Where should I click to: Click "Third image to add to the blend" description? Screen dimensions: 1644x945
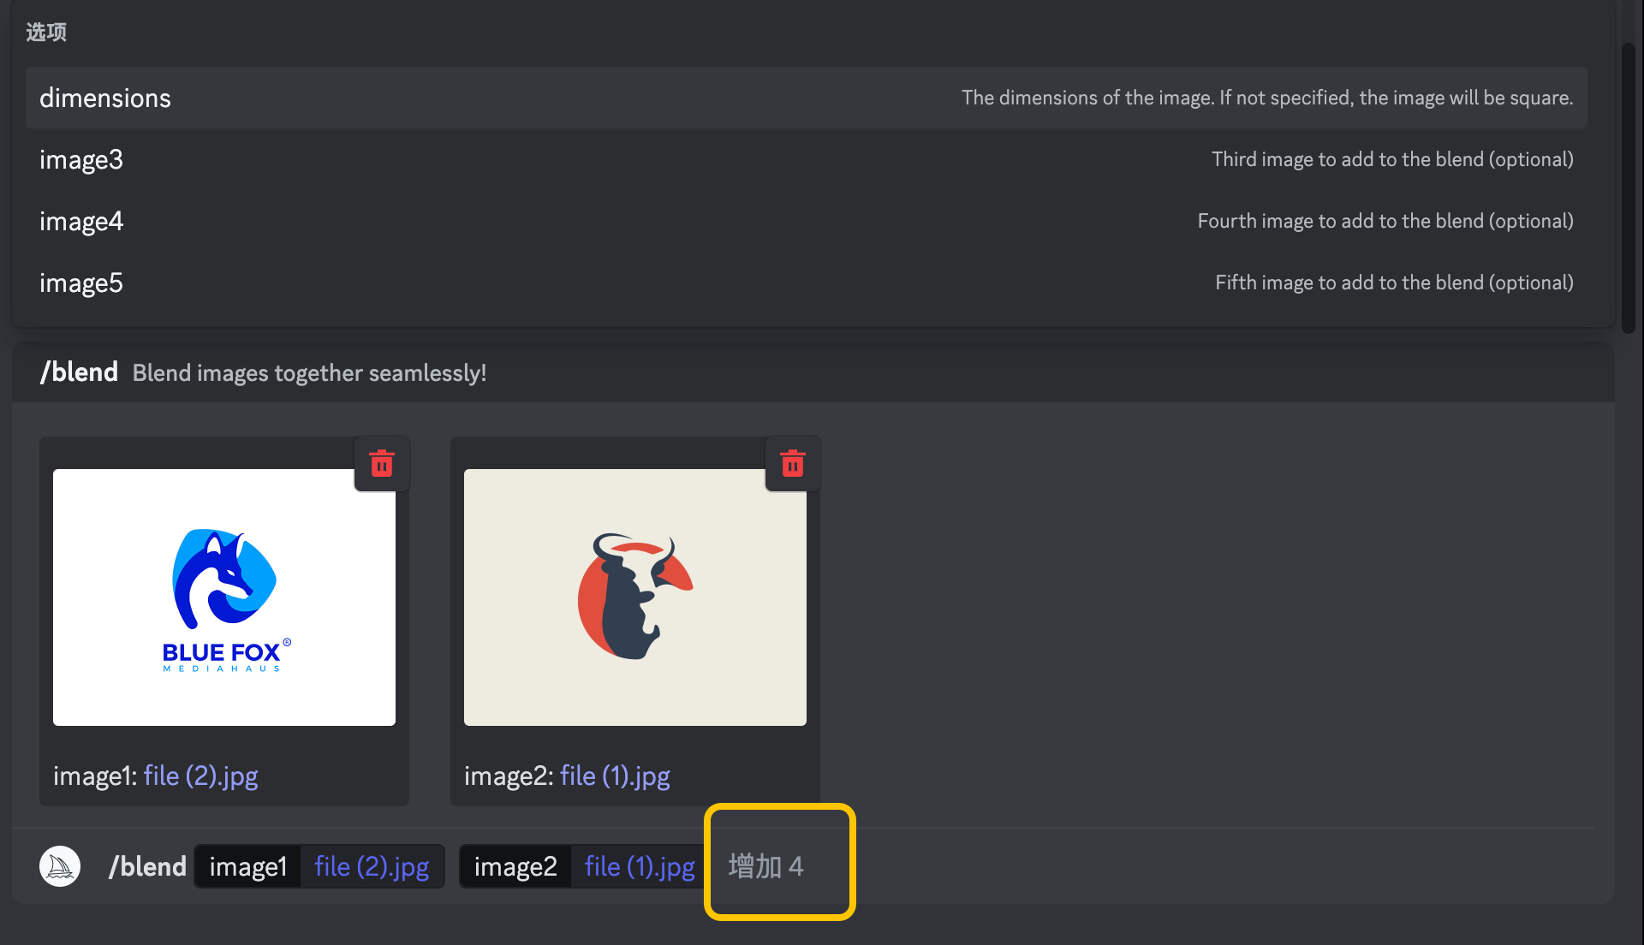[x=1392, y=159]
